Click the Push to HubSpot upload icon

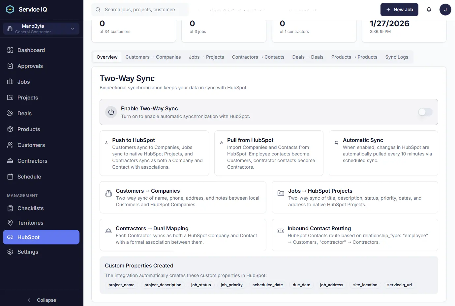(107, 143)
